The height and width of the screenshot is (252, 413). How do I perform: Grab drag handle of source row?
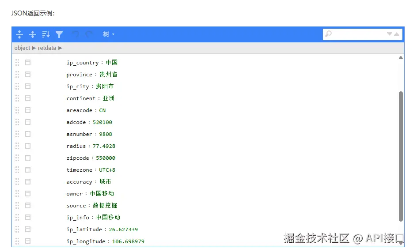17,206
